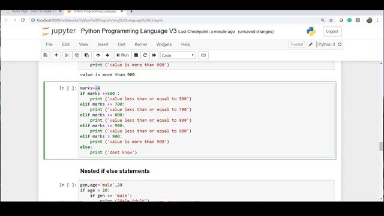This screenshot has width=384, height=216.
Task: Click the 'if marks <=500' line
Action: [x=100, y=94]
